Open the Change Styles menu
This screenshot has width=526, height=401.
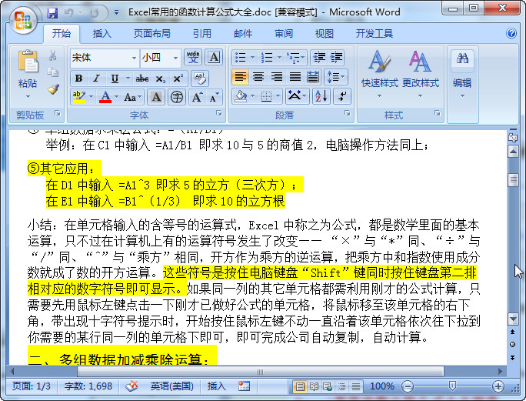coord(421,73)
